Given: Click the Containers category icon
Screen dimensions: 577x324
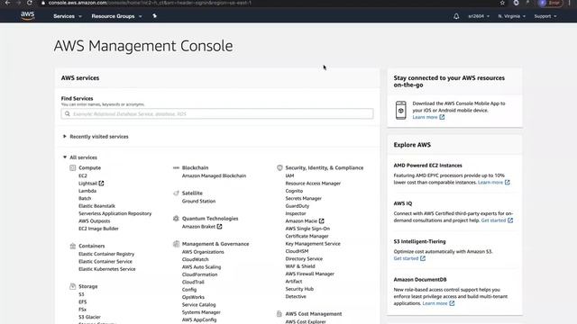Looking at the screenshot, I should (x=72, y=246).
